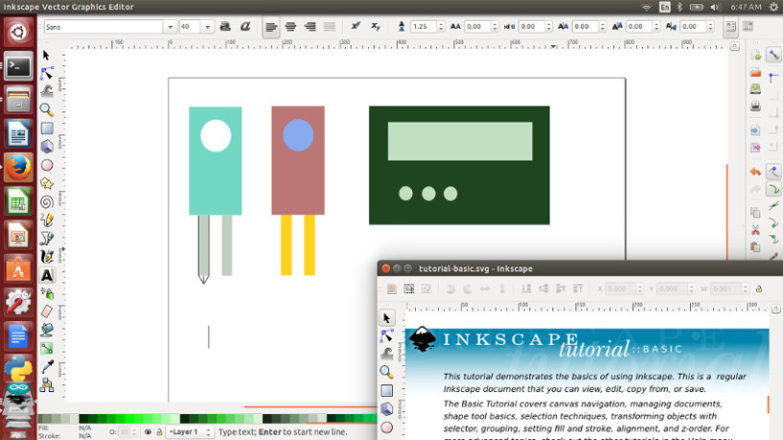The height and width of the screenshot is (440, 783).
Task: Select the Connector diagram tool
Action: pos(47,385)
